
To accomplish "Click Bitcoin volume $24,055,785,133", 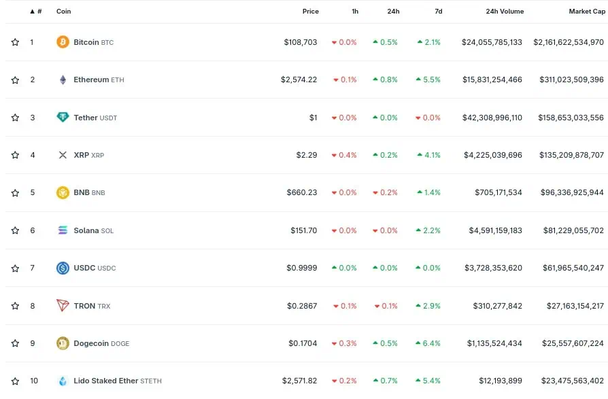I will click(x=492, y=42).
